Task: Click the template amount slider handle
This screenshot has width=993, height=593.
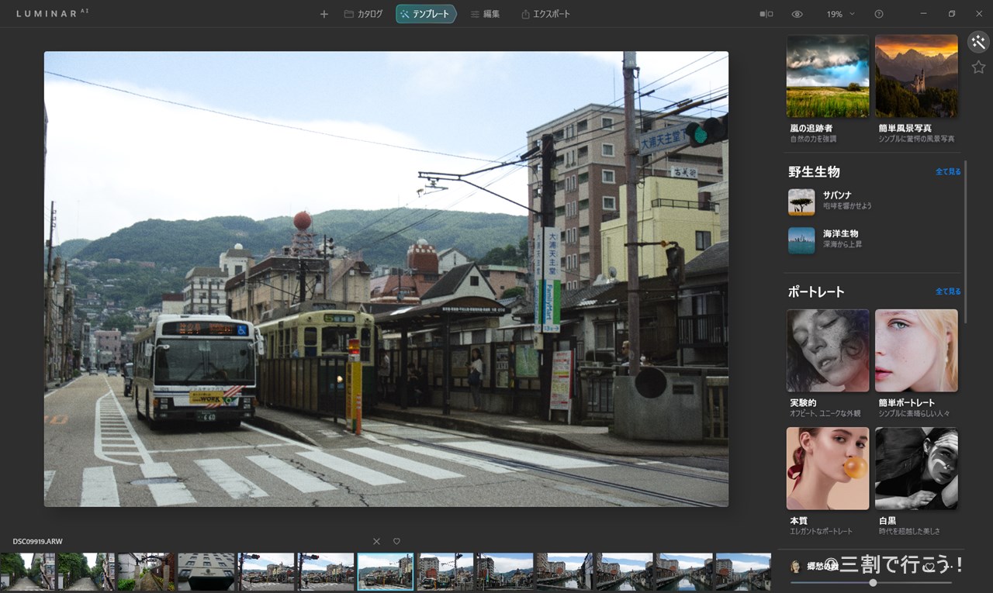Action: click(x=873, y=582)
